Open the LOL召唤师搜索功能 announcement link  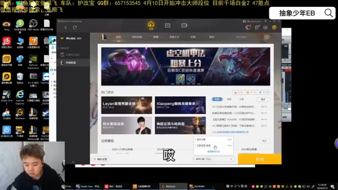(230, 132)
